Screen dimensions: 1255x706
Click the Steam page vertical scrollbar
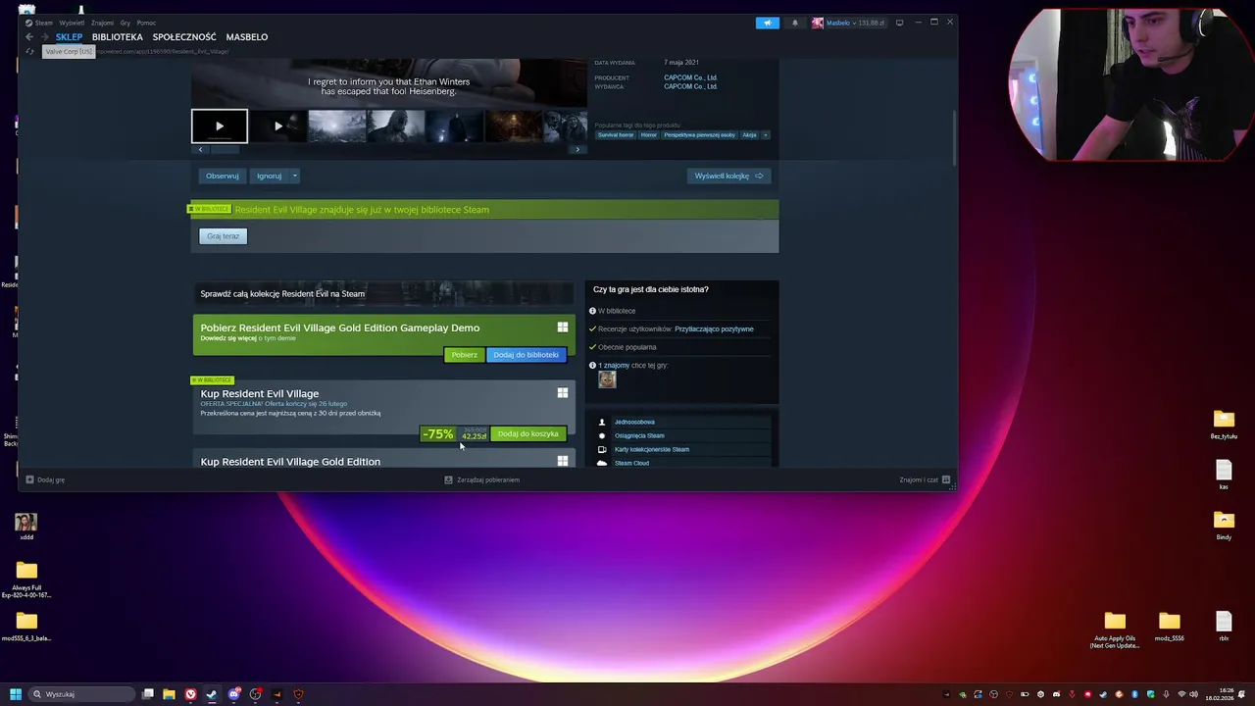954,138
